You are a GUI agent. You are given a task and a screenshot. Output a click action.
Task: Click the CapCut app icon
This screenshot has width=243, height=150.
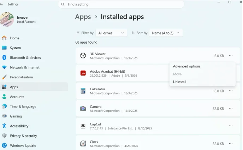click(x=83, y=126)
